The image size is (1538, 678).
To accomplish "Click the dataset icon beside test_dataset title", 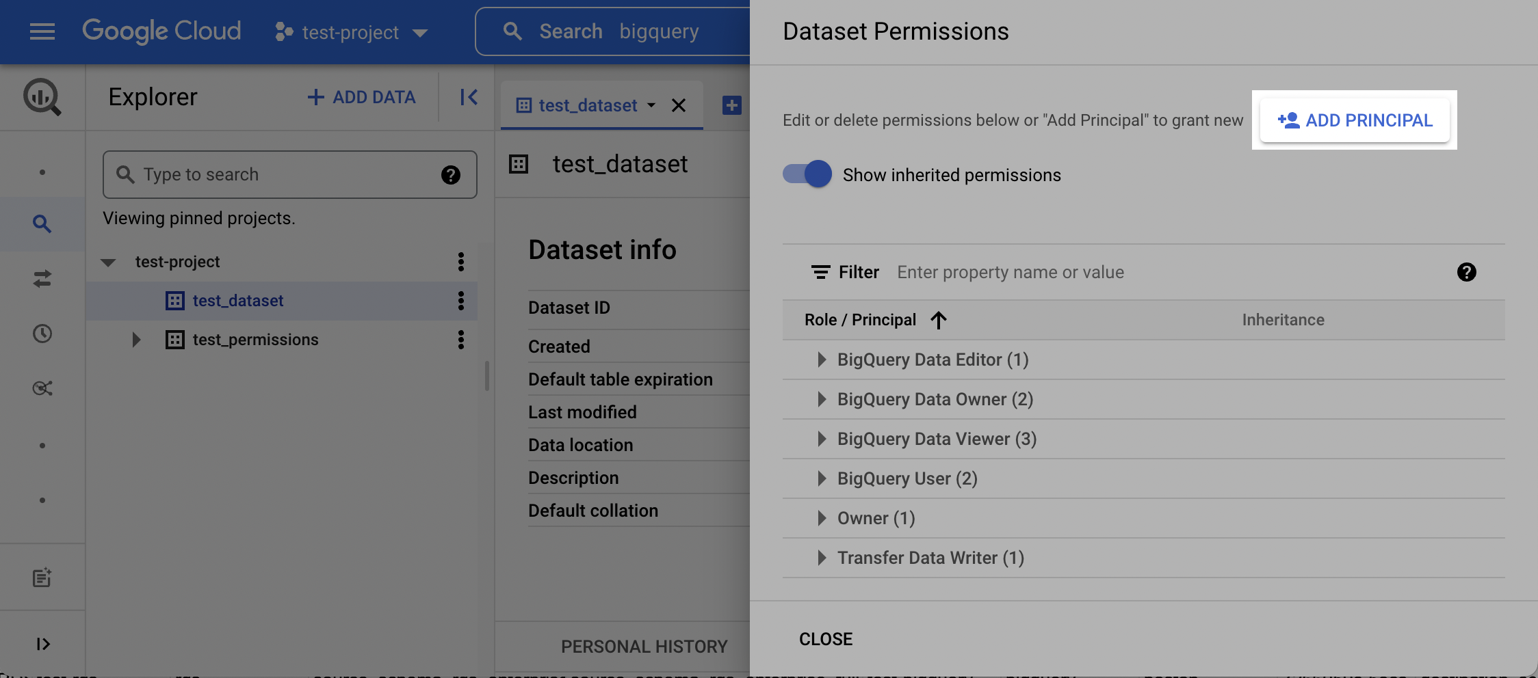I will (519, 164).
